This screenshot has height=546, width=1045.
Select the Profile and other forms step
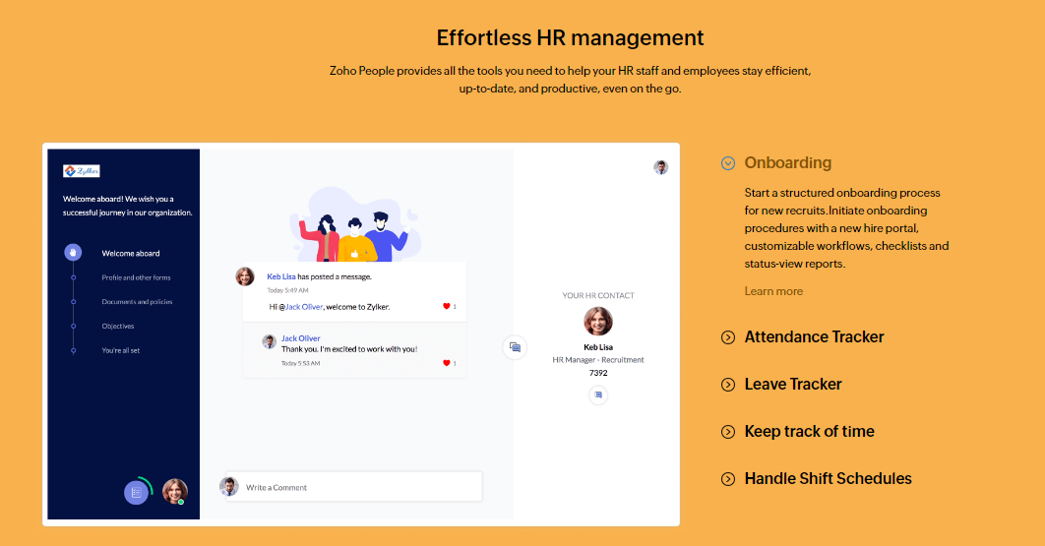tap(136, 277)
